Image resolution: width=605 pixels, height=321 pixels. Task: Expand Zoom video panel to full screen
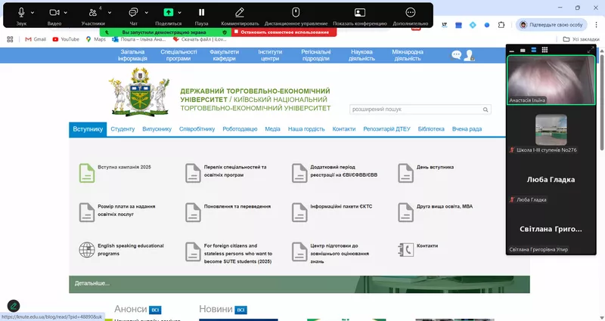click(x=591, y=50)
